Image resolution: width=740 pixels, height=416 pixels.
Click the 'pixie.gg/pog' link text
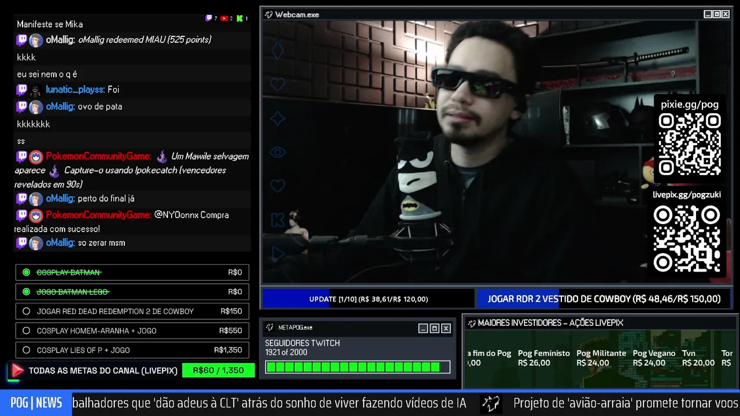coord(690,105)
